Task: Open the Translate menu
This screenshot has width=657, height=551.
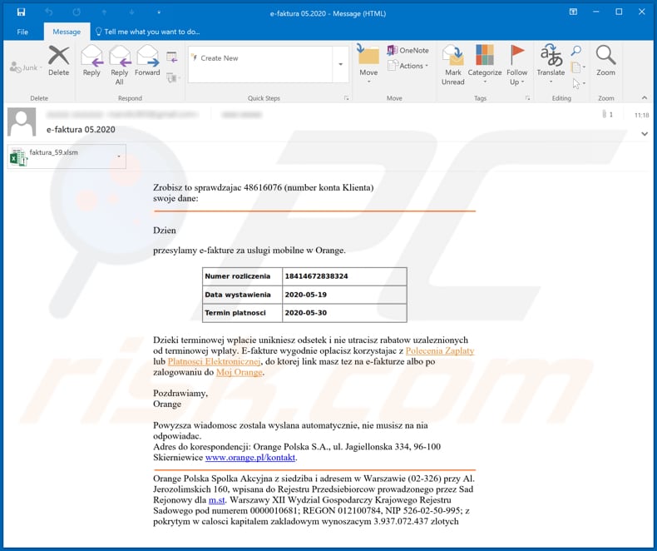Action: click(551, 64)
